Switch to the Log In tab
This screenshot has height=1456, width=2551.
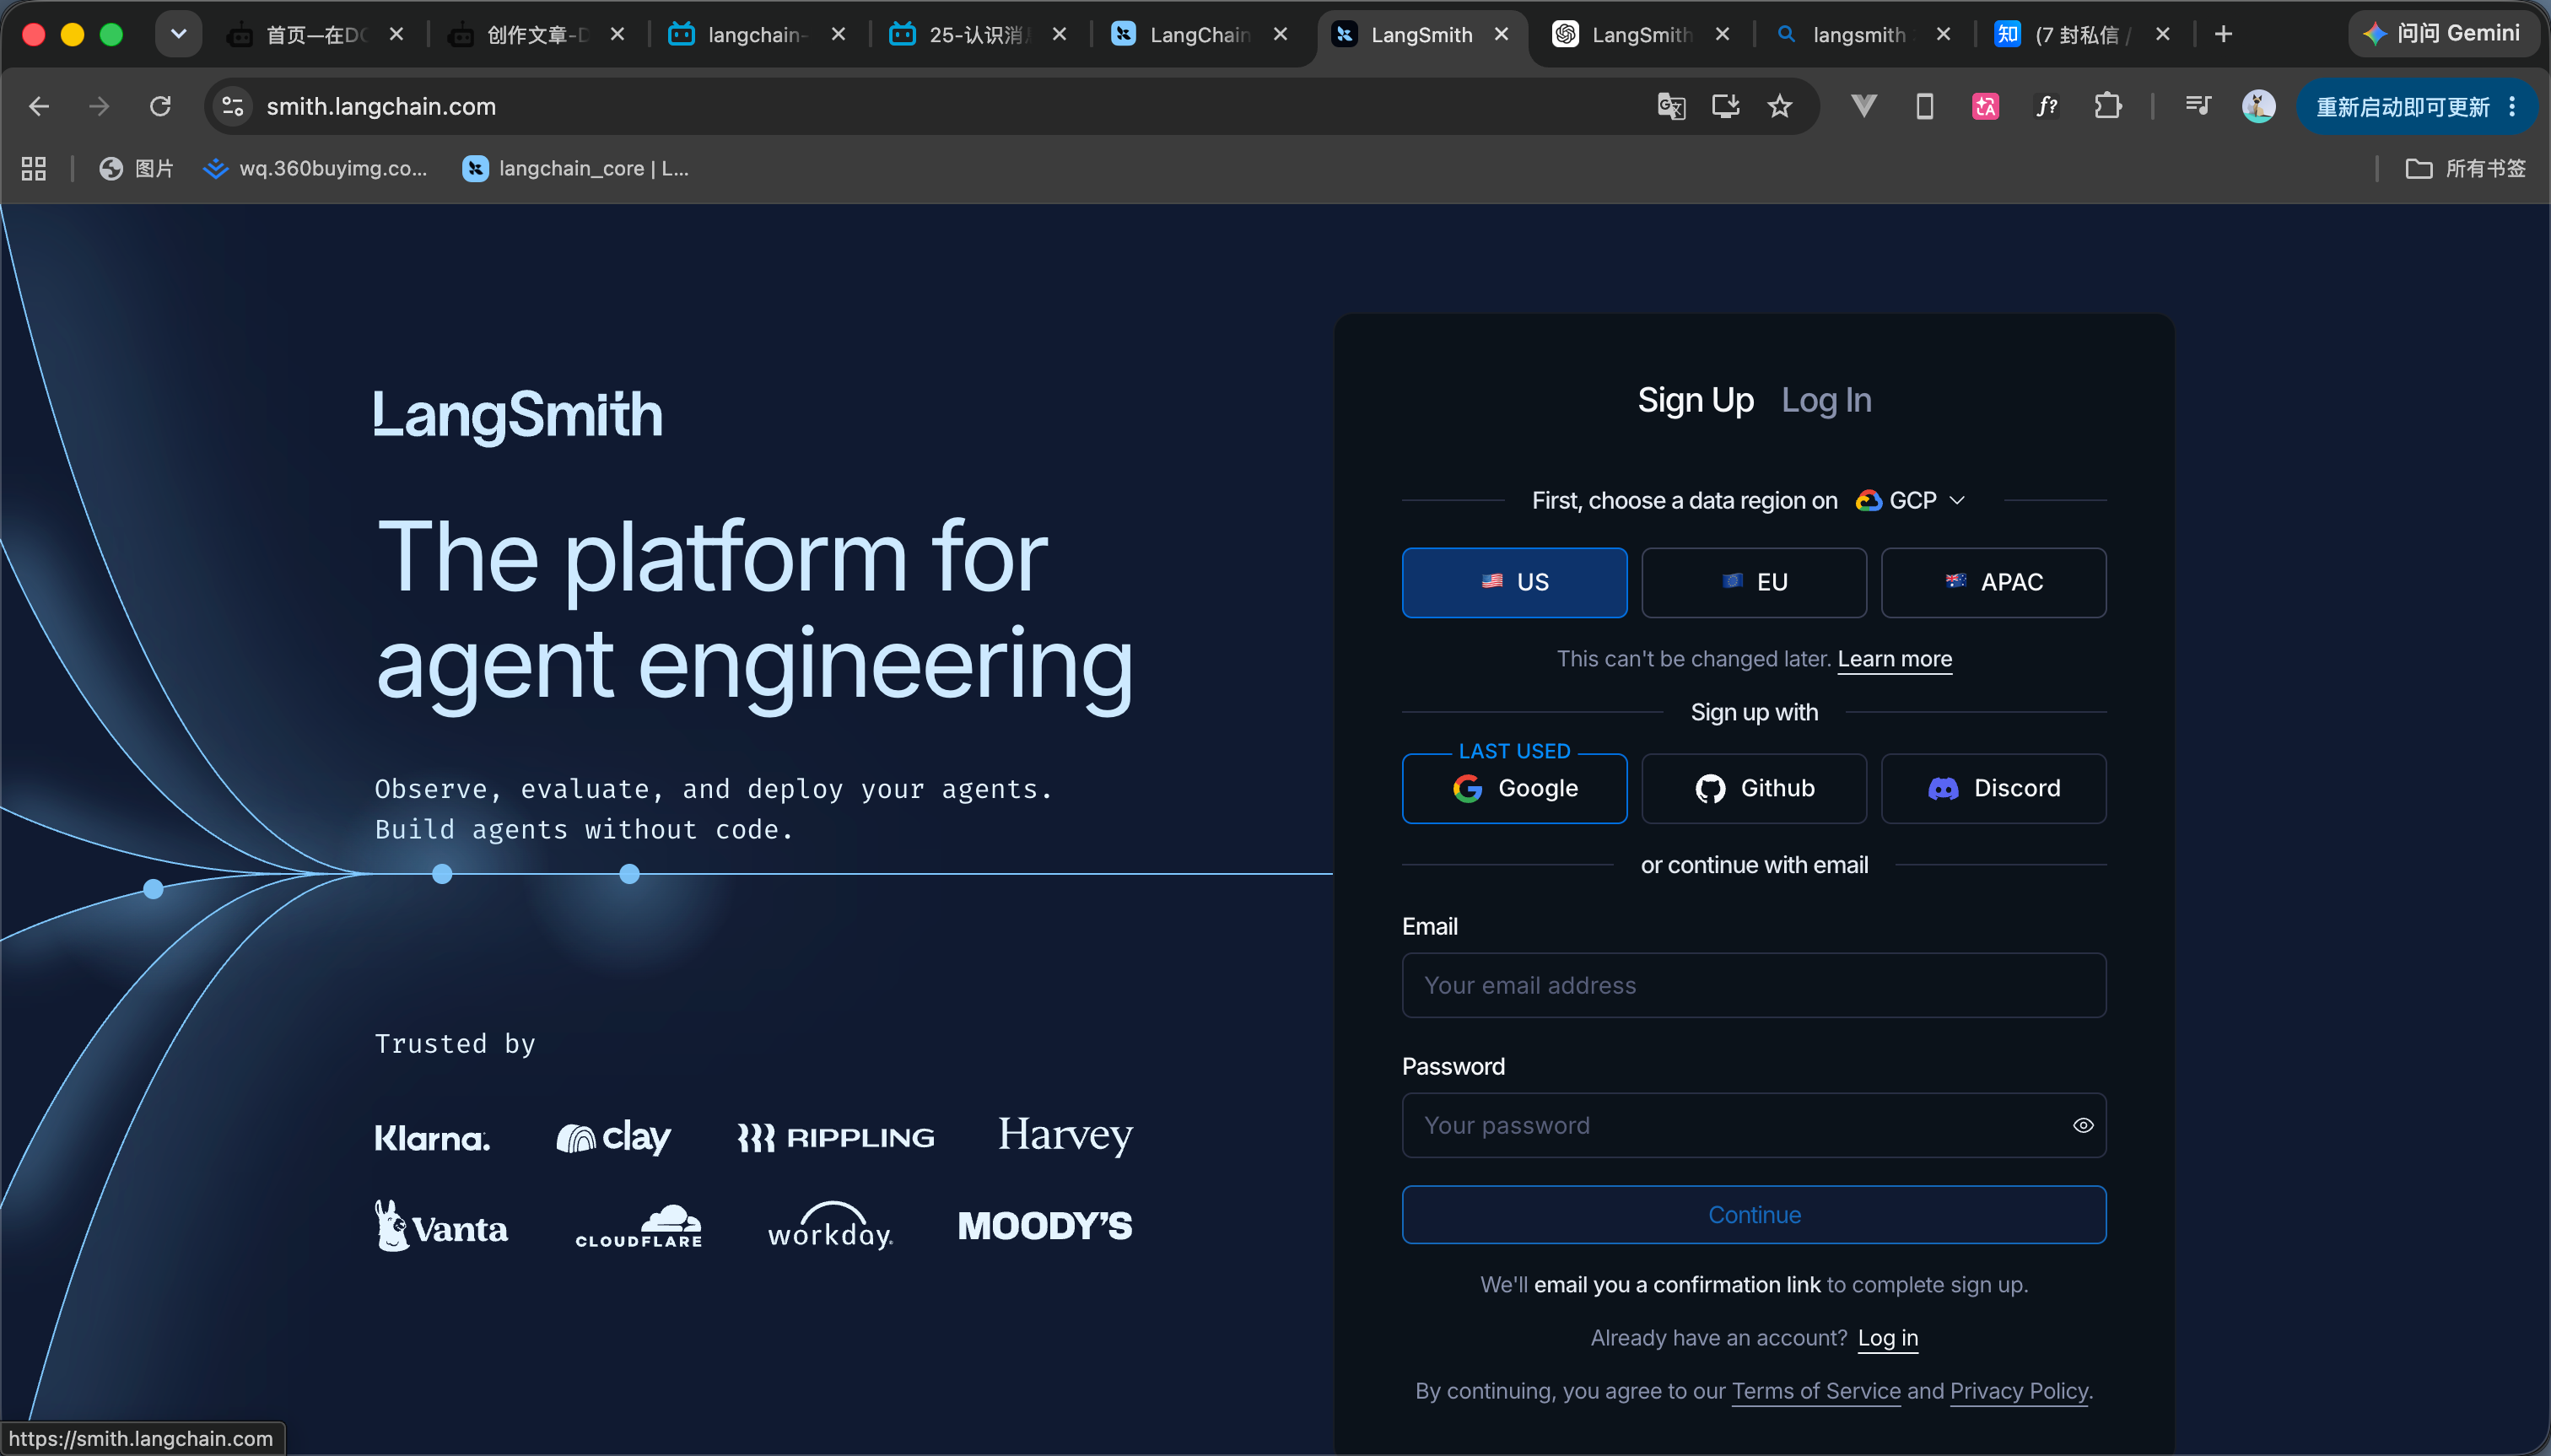(1826, 400)
